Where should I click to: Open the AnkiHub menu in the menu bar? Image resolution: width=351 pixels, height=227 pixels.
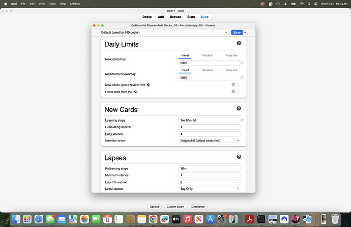pos(75,4)
